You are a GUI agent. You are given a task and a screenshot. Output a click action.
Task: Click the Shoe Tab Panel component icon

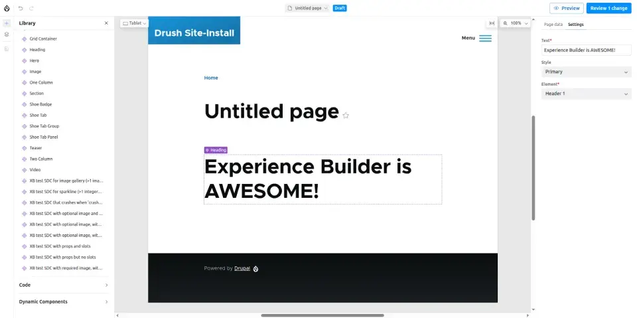pos(25,137)
